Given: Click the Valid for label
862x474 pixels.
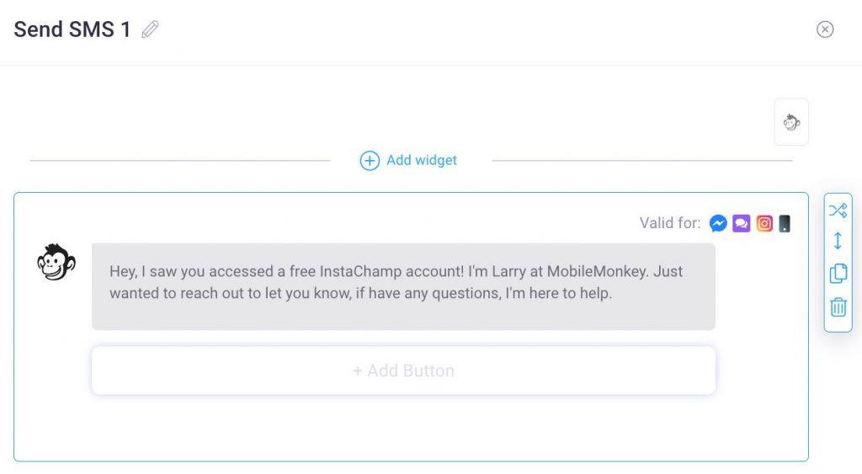Looking at the screenshot, I should [670, 223].
